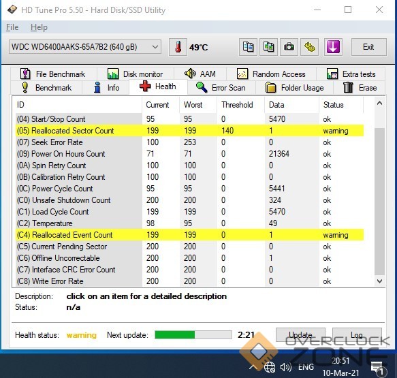
Task: Select the (C8) Write Error Rate row
Action: point(189,281)
